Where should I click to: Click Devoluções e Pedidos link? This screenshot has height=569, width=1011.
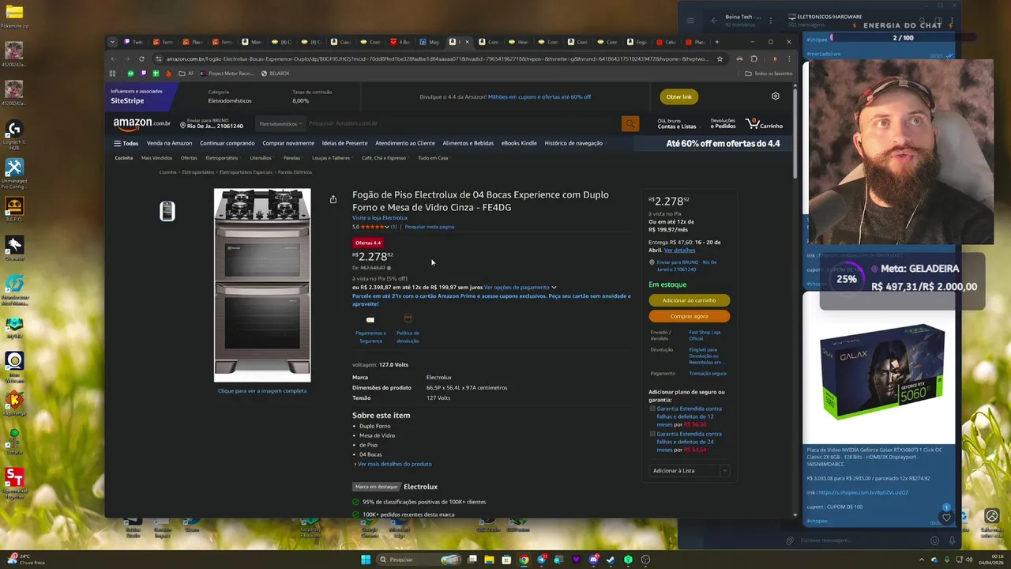point(723,124)
